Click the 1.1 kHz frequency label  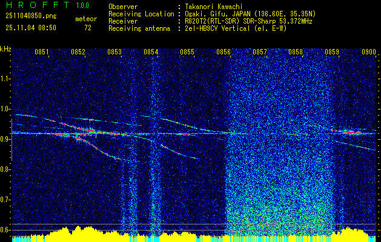[5, 79]
